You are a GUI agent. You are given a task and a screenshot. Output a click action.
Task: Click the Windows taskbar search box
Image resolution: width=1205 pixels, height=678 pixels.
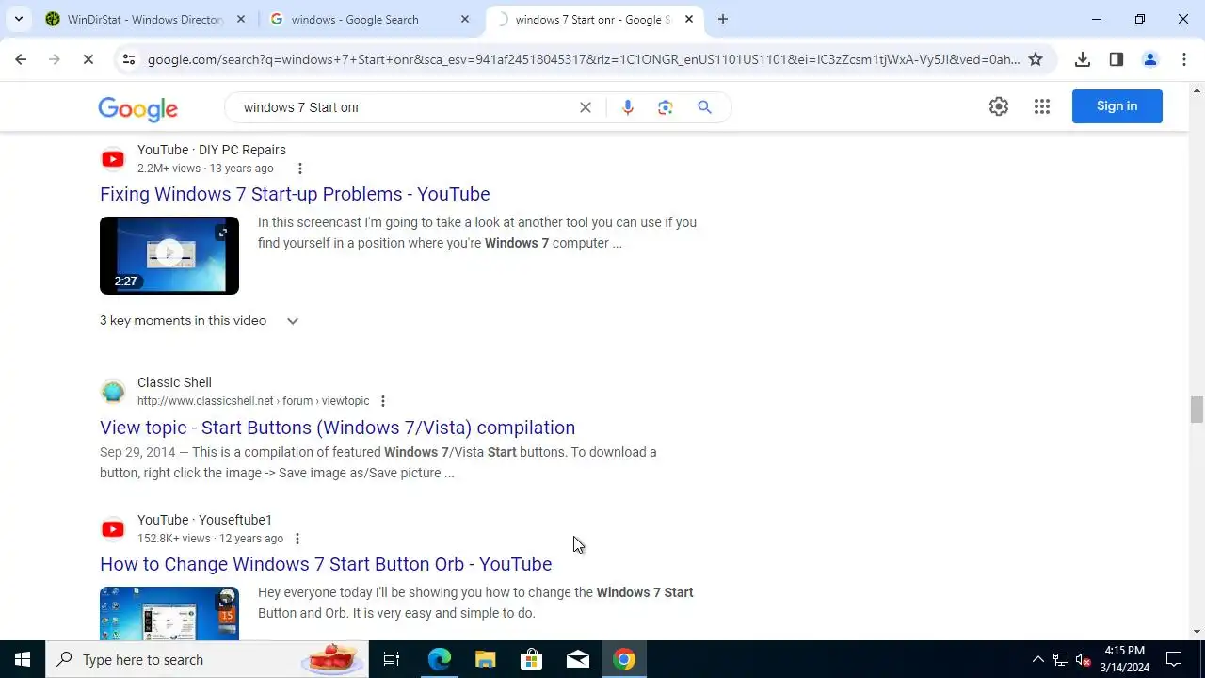(207, 659)
